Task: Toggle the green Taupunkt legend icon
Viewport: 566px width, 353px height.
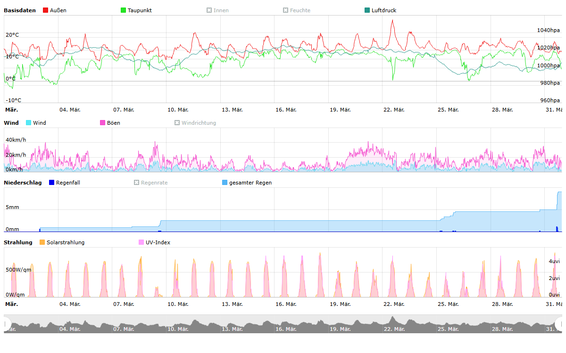Action: (124, 10)
